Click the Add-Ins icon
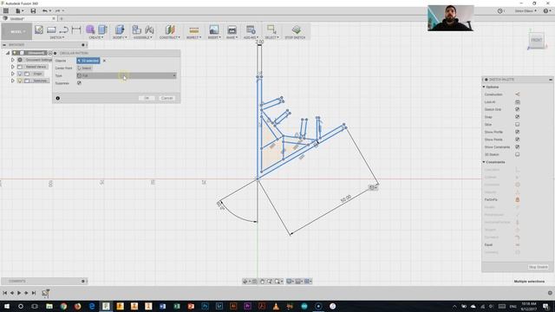This screenshot has height=312, width=555. tap(251, 29)
